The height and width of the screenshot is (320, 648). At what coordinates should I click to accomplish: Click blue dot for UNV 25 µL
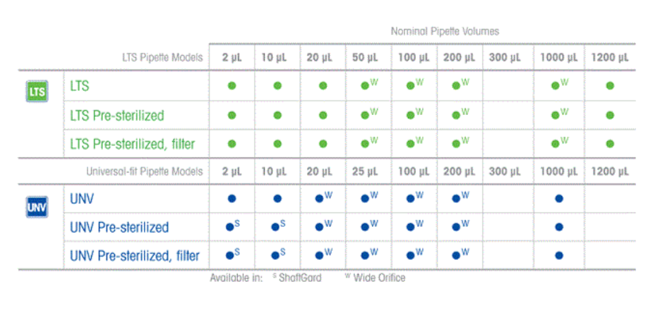click(x=365, y=199)
